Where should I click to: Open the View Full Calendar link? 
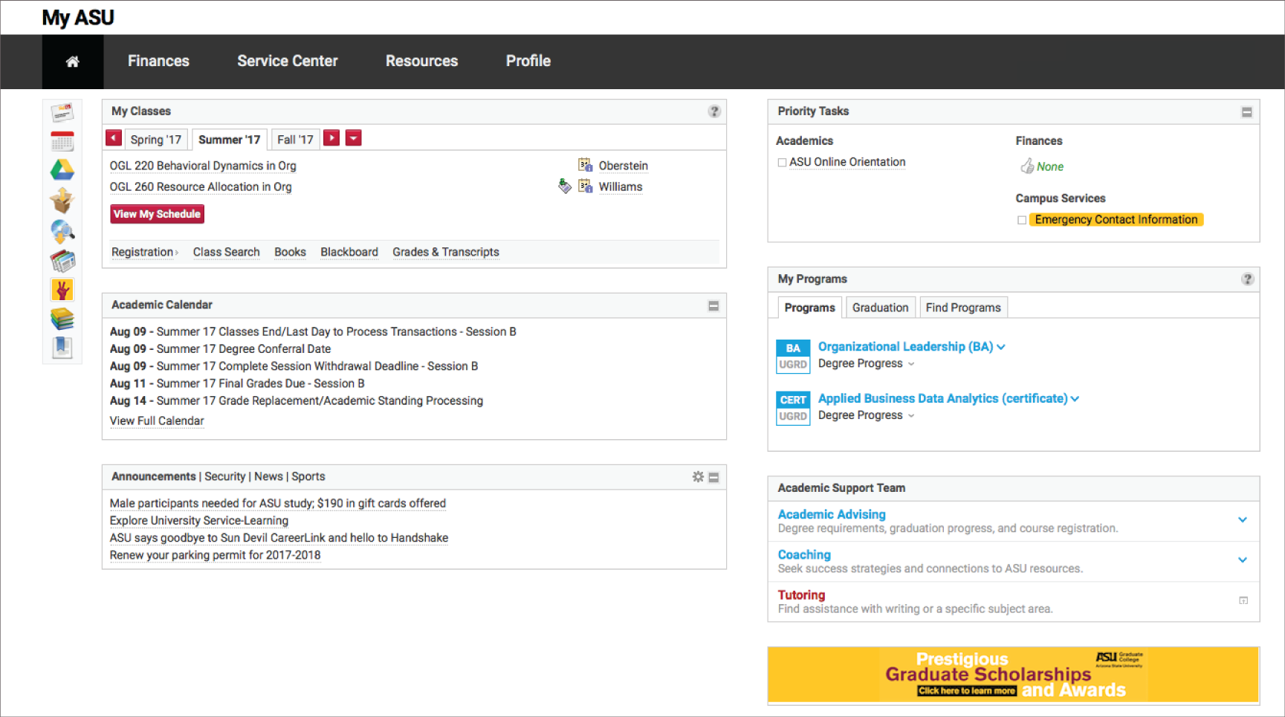[157, 421]
